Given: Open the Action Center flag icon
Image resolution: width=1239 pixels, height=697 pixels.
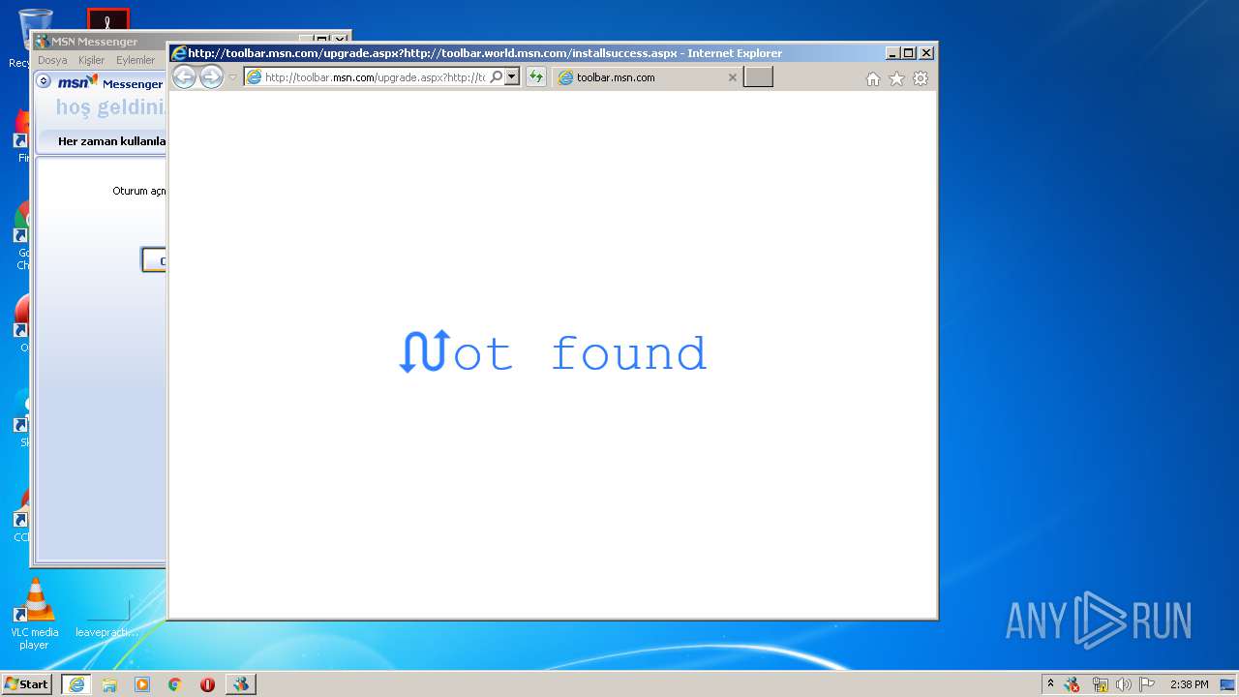Looking at the screenshot, I should pyautogui.click(x=1147, y=684).
